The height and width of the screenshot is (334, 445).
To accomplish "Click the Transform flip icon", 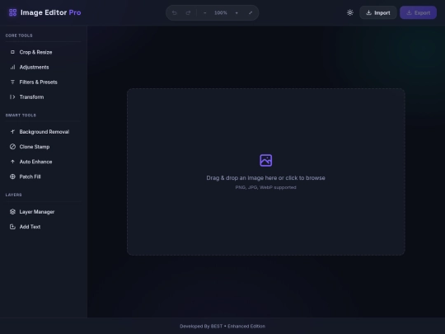I will click(12, 96).
